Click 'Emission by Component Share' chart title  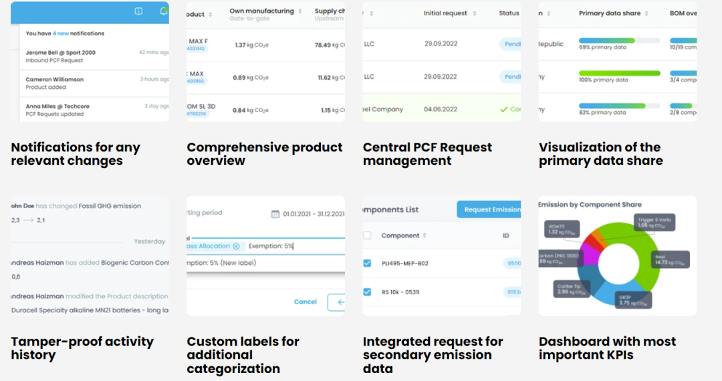(x=590, y=205)
